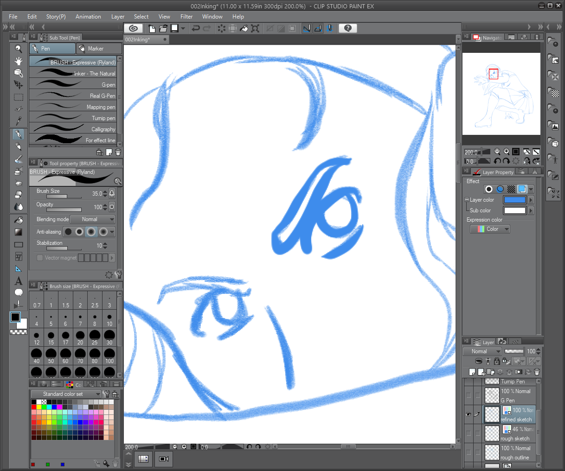This screenshot has height=471, width=565.
Task: Increase the Stabilization stepper value
Action: pyautogui.click(x=105, y=244)
